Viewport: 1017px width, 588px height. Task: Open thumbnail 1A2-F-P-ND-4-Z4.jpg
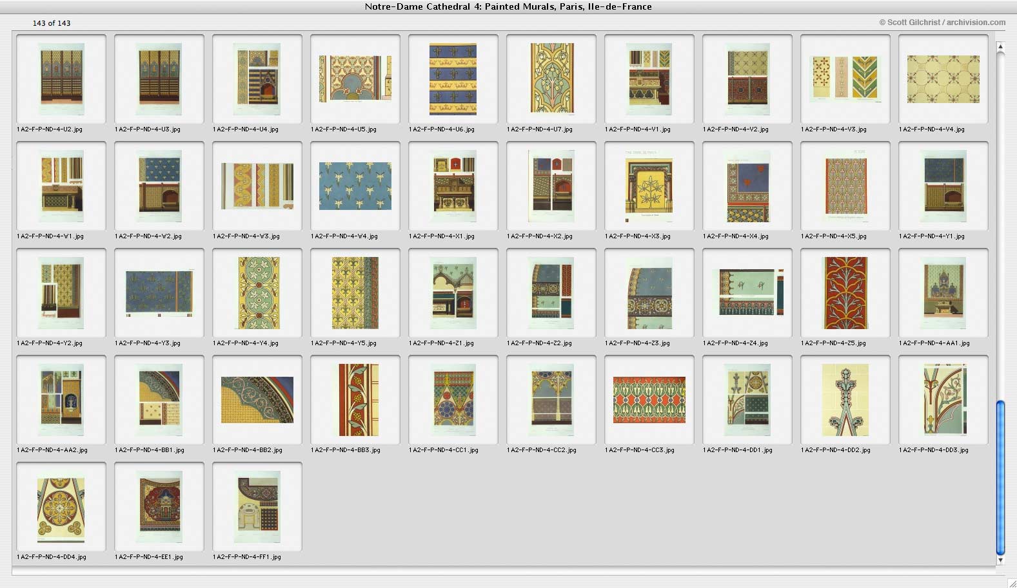click(x=747, y=293)
